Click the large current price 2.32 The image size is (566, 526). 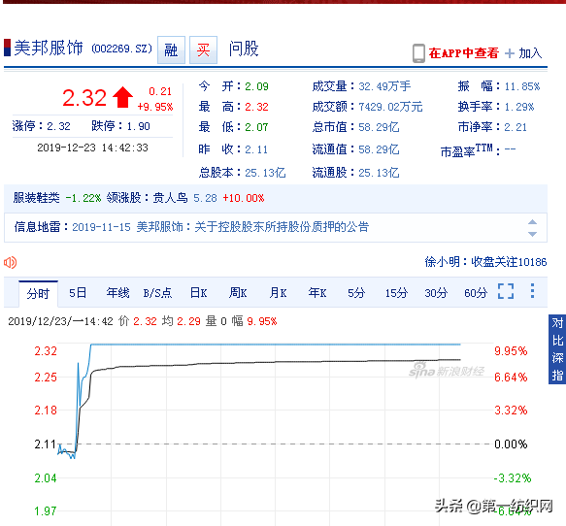pos(84,98)
